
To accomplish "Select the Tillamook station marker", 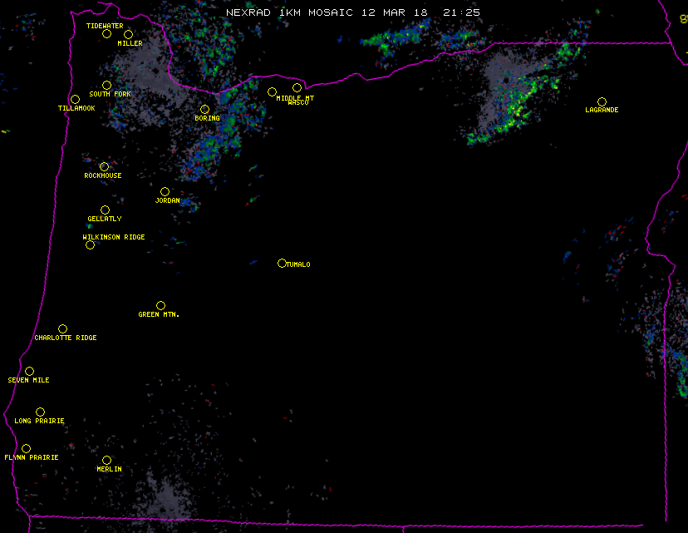I will tap(75, 100).
